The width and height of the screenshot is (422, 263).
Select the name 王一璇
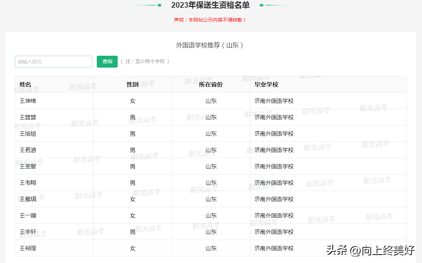[28, 216]
